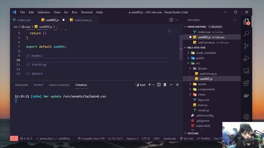Expand the Outline section
The width and height of the screenshot is (264, 148).
(185, 133)
